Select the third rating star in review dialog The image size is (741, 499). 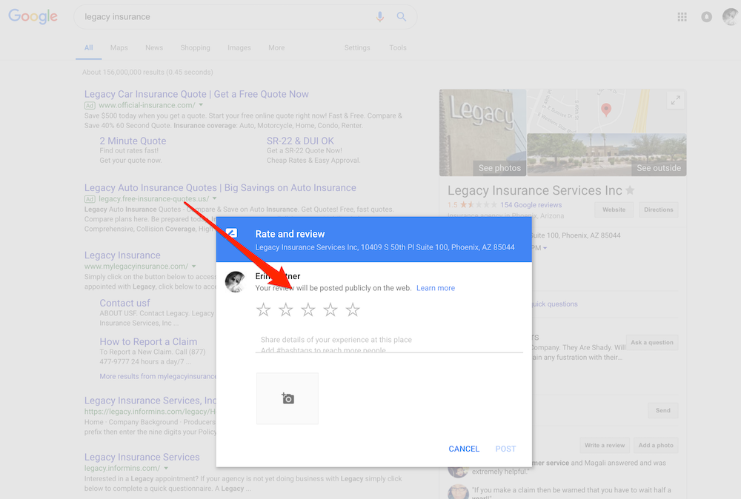[x=308, y=309]
